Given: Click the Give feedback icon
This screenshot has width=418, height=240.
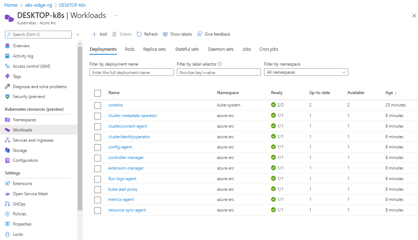Looking at the screenshot, I should [200, 34].
